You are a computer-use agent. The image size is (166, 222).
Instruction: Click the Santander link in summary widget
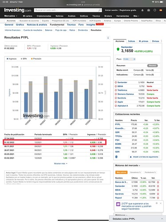(x=126, y=47)
